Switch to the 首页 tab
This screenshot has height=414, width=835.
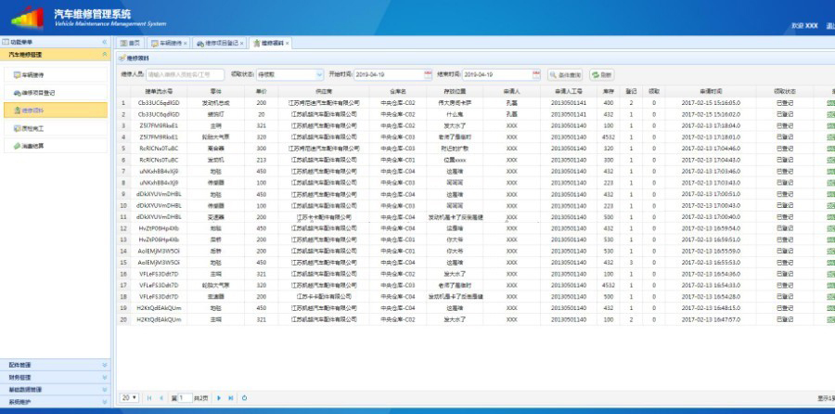pyautogui.click(x=130, y=43)
